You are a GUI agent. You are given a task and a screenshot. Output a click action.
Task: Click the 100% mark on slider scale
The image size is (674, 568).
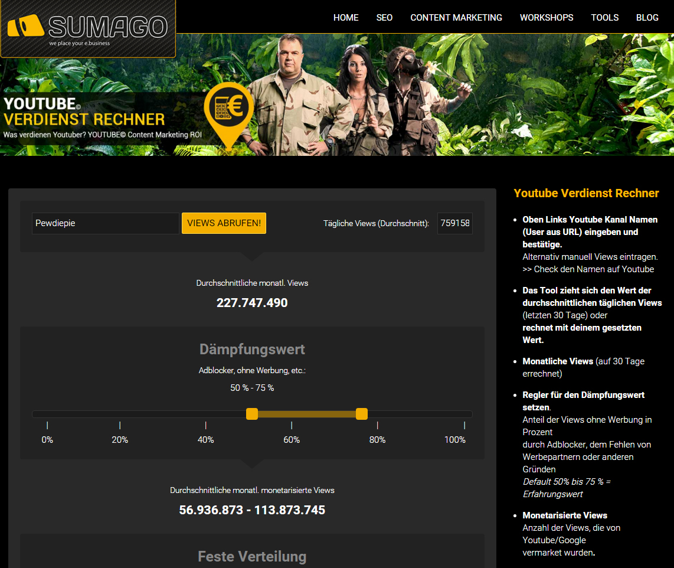[455, 439]
